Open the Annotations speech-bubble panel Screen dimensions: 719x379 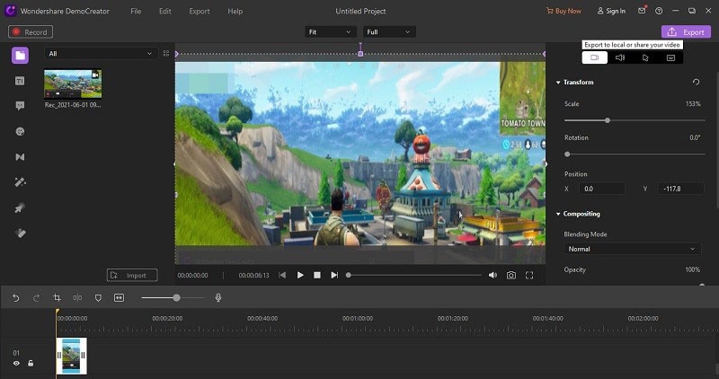click(20, 106)
